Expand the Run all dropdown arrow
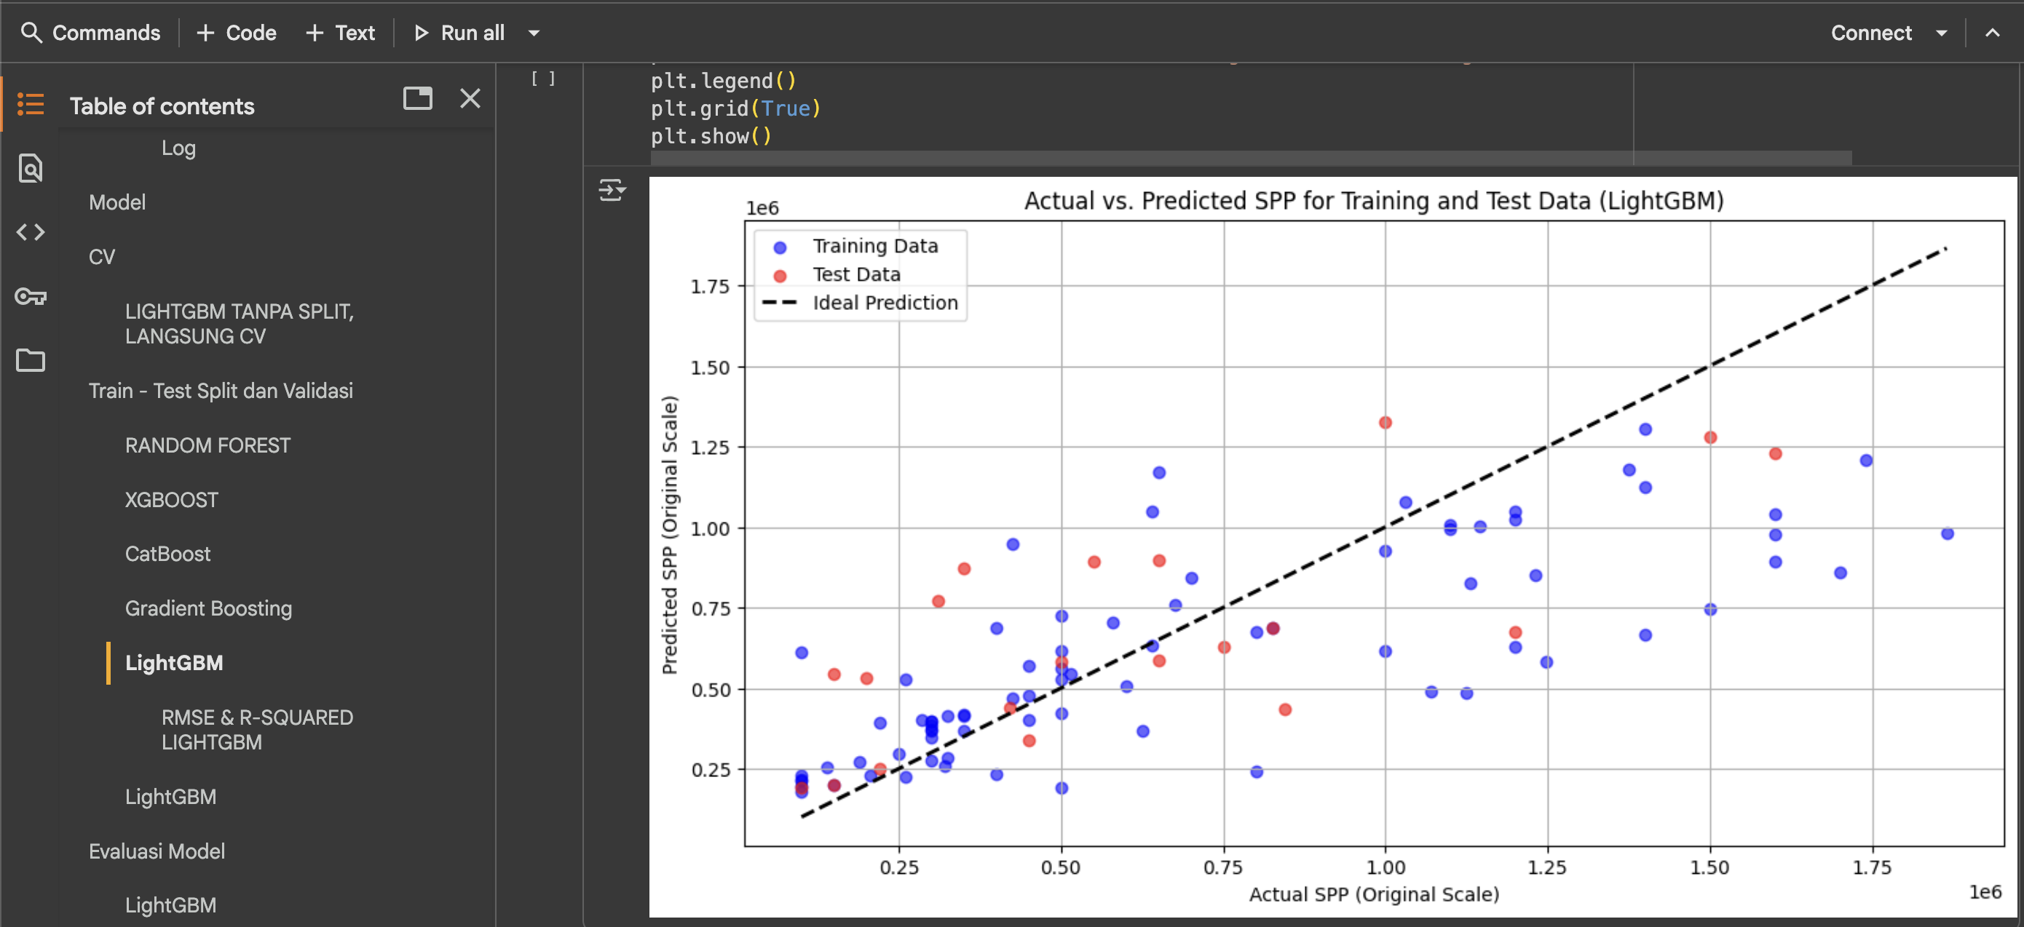Image resolution: width=2024 pixels, height=927 pixels. coord(534,33)
